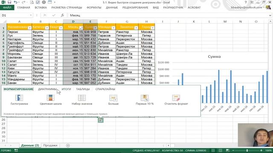Open the ВИД ribbon tab
Viewport: 273px width, 153px height.
156,8
